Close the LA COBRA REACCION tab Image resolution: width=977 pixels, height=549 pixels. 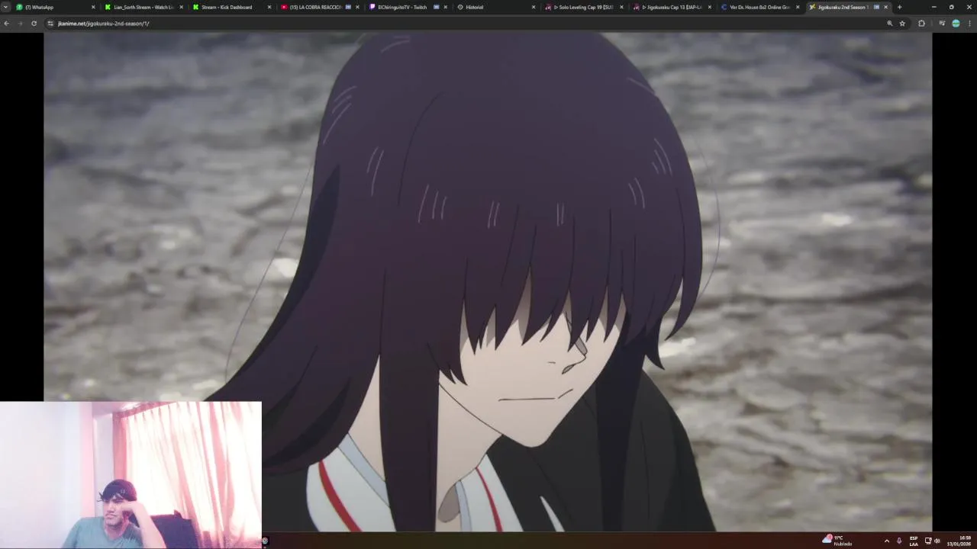click(357, 7)
